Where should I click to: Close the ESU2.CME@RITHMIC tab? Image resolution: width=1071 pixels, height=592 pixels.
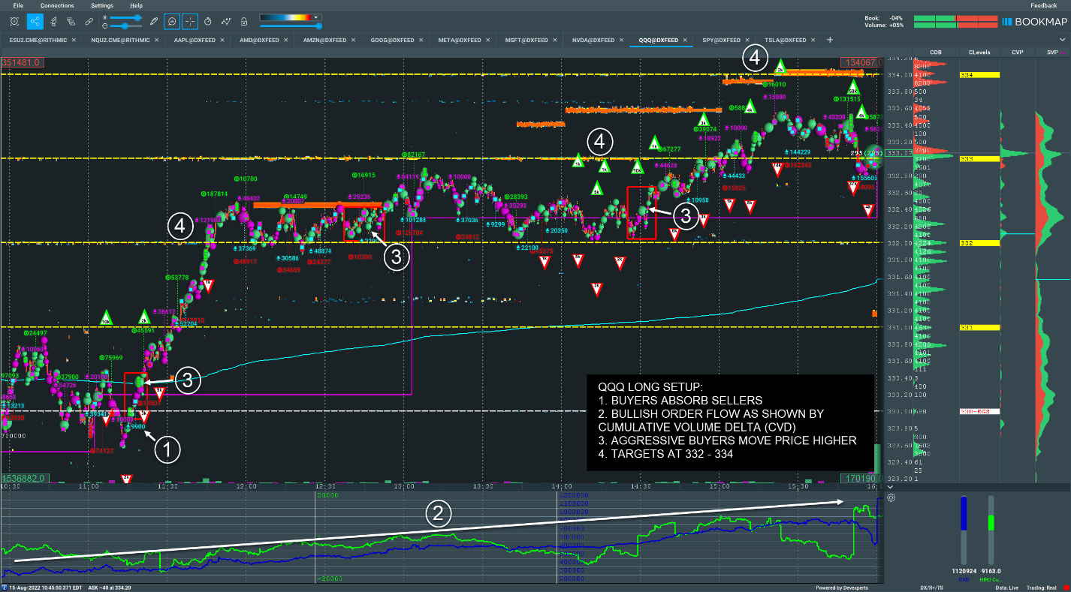pyautogui.click(x=74, y=40)
